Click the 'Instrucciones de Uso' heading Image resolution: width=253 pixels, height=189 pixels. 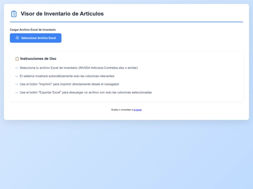[38, 58]
